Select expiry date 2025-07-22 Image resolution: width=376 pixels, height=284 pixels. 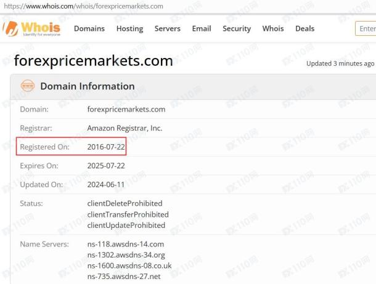106,166
